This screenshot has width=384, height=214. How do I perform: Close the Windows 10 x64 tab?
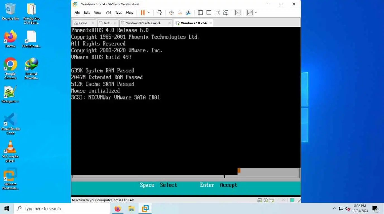(x=210, y=23)
